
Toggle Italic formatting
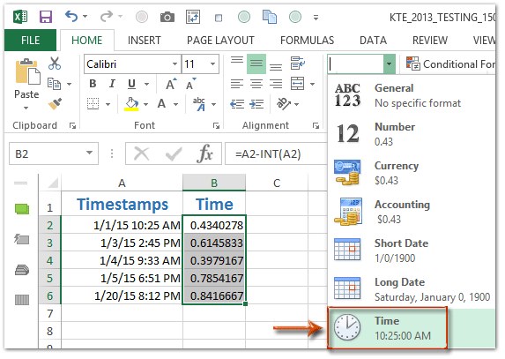(x=112, y=84)
